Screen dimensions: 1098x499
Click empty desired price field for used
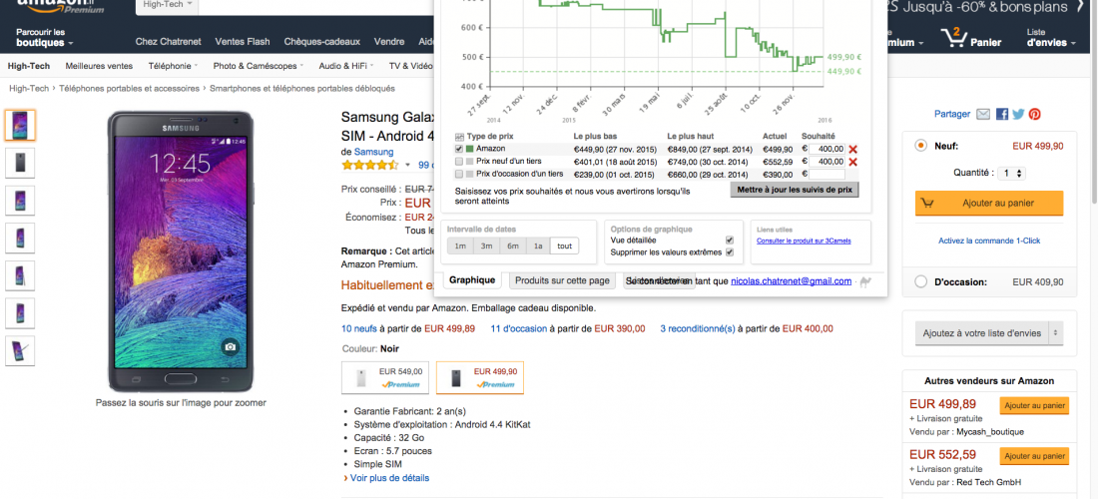[x=826, y=175]
